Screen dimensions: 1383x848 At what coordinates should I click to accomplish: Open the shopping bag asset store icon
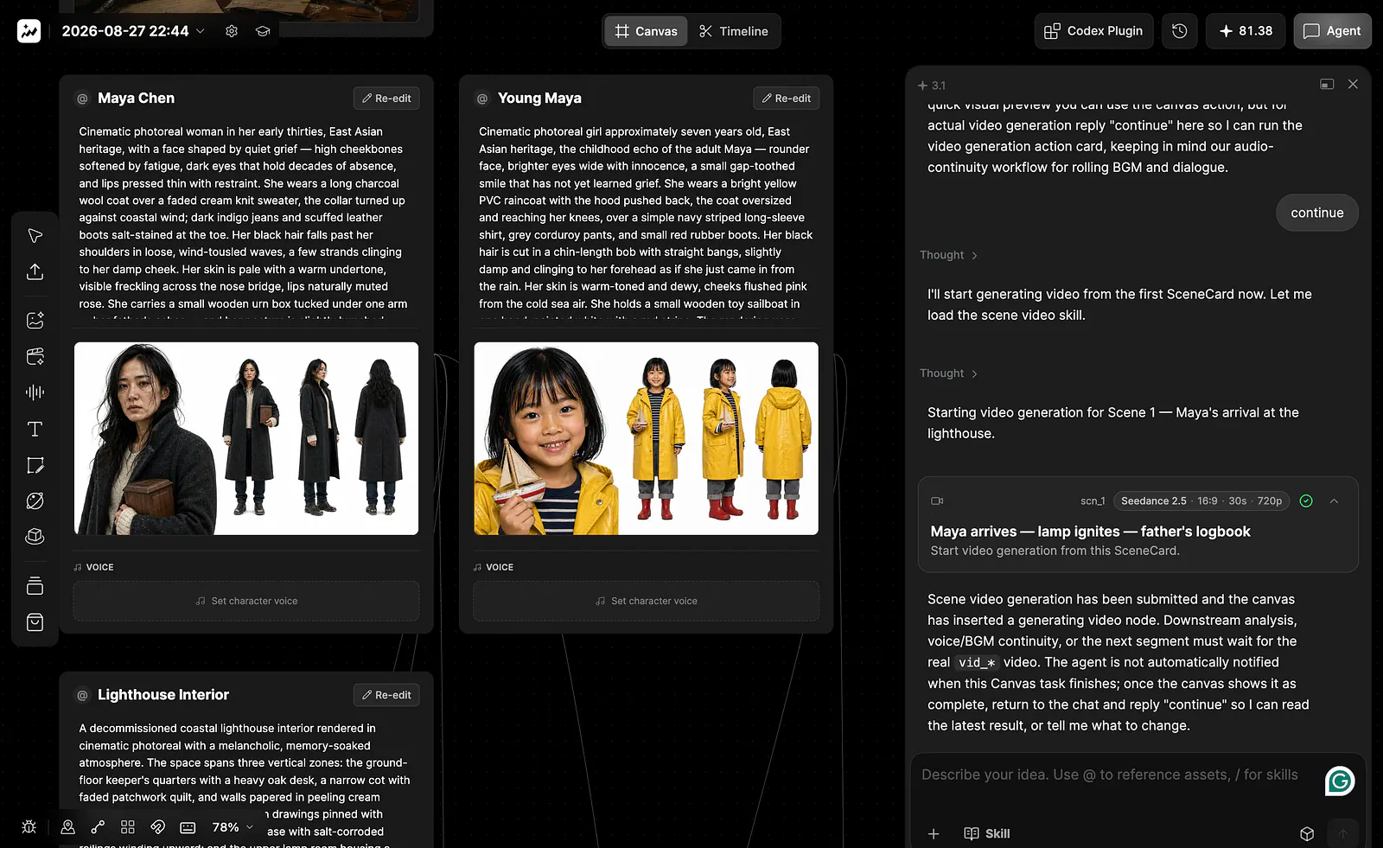point(35,622)
